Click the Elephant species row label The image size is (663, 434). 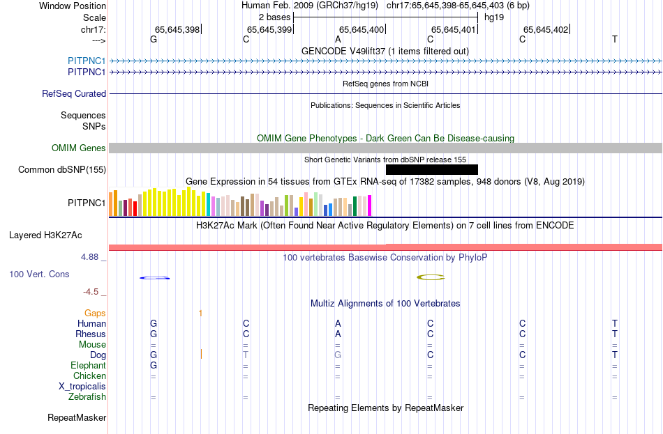[x=89, y=365]
